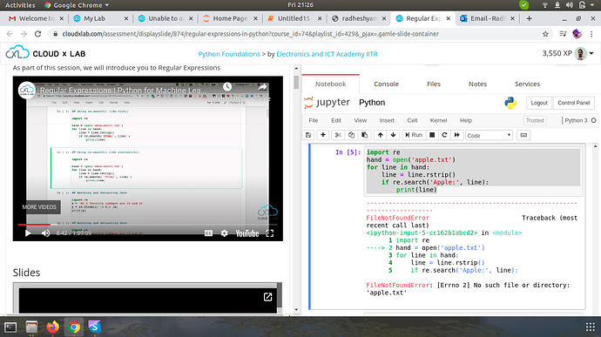Open the Python Foundations course link
This screenshot has height=337, width=601.
(x=229, y=54)
